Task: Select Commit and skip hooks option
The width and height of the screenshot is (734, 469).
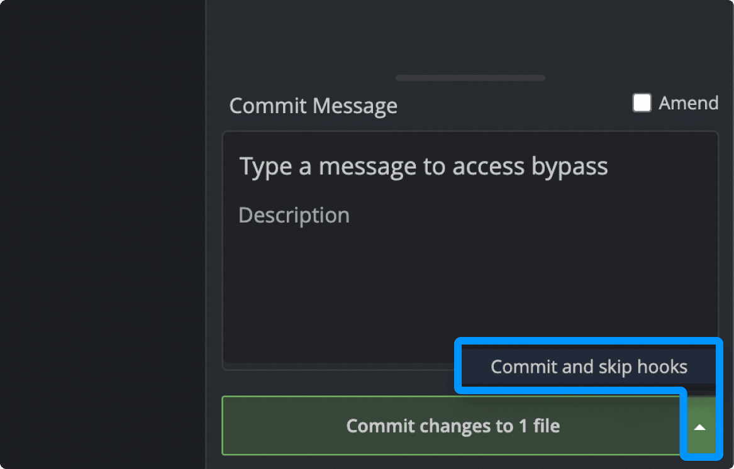Action: point(589,367)
